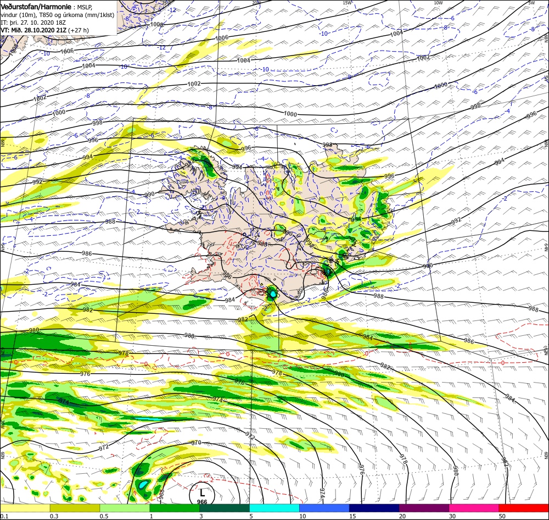Select the green 1–3 mm legend swatch
Screen dimensions: 549x520
[175, 508]
